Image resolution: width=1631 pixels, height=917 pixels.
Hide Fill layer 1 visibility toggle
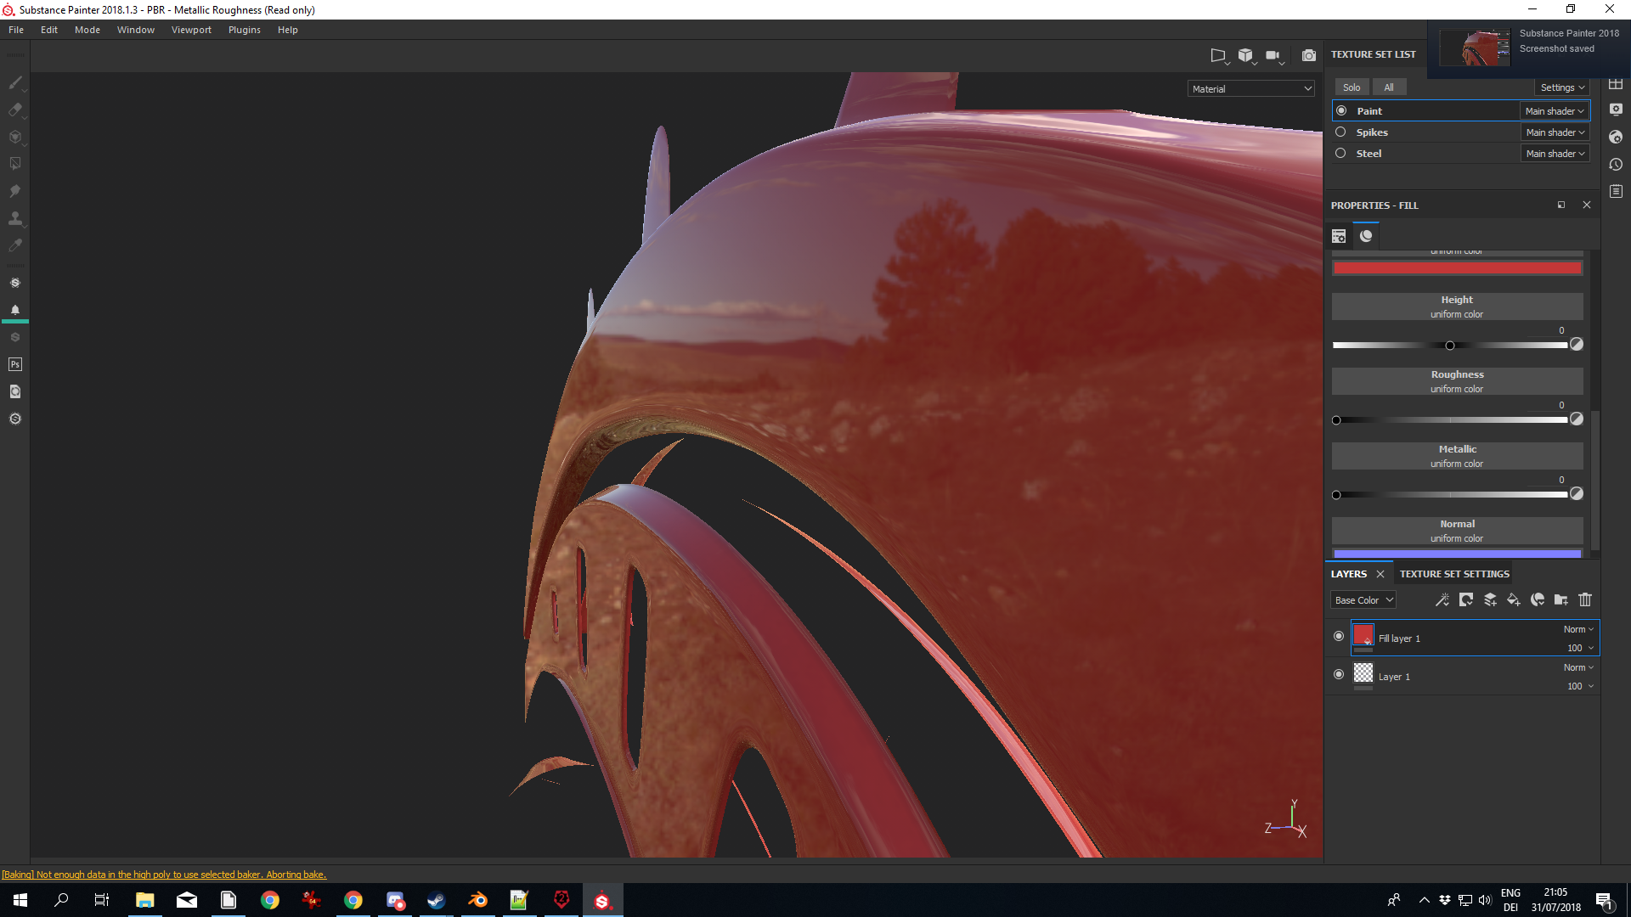(1339, 637)
